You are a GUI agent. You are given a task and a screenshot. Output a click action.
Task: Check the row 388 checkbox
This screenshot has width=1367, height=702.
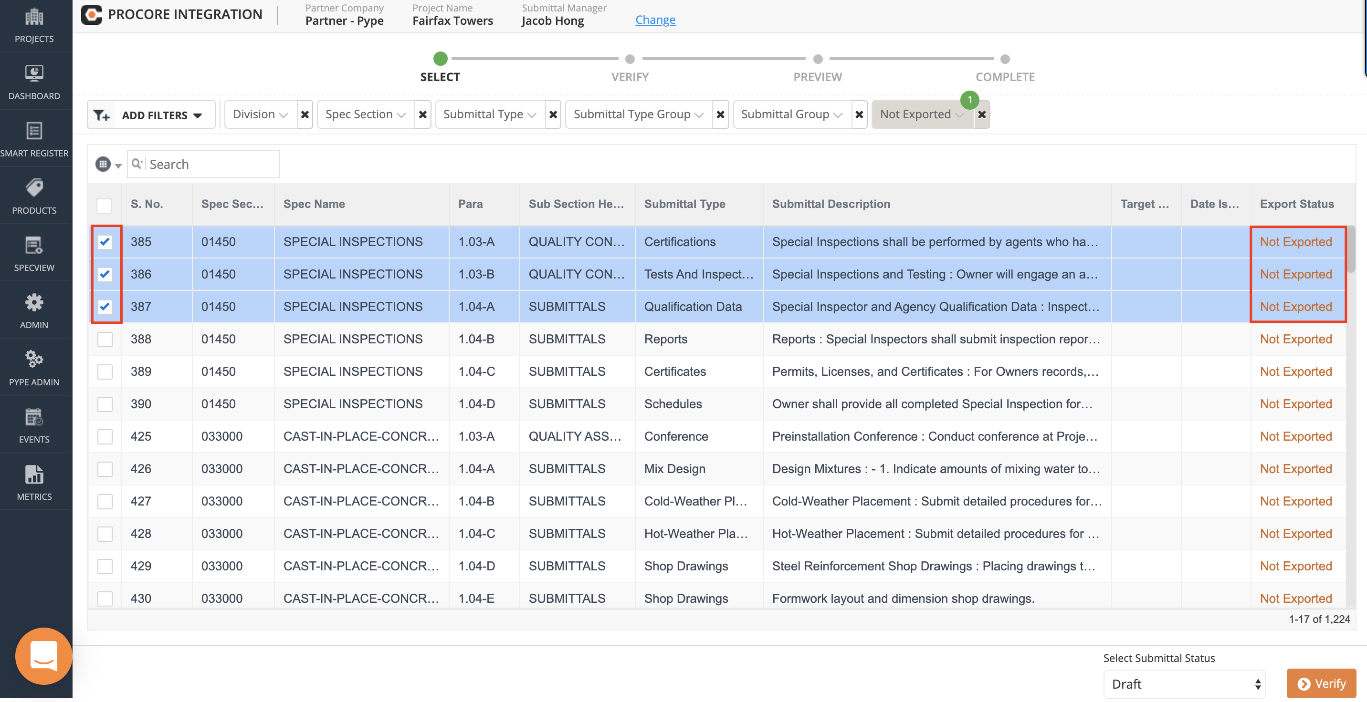click(x=105, y=340)
